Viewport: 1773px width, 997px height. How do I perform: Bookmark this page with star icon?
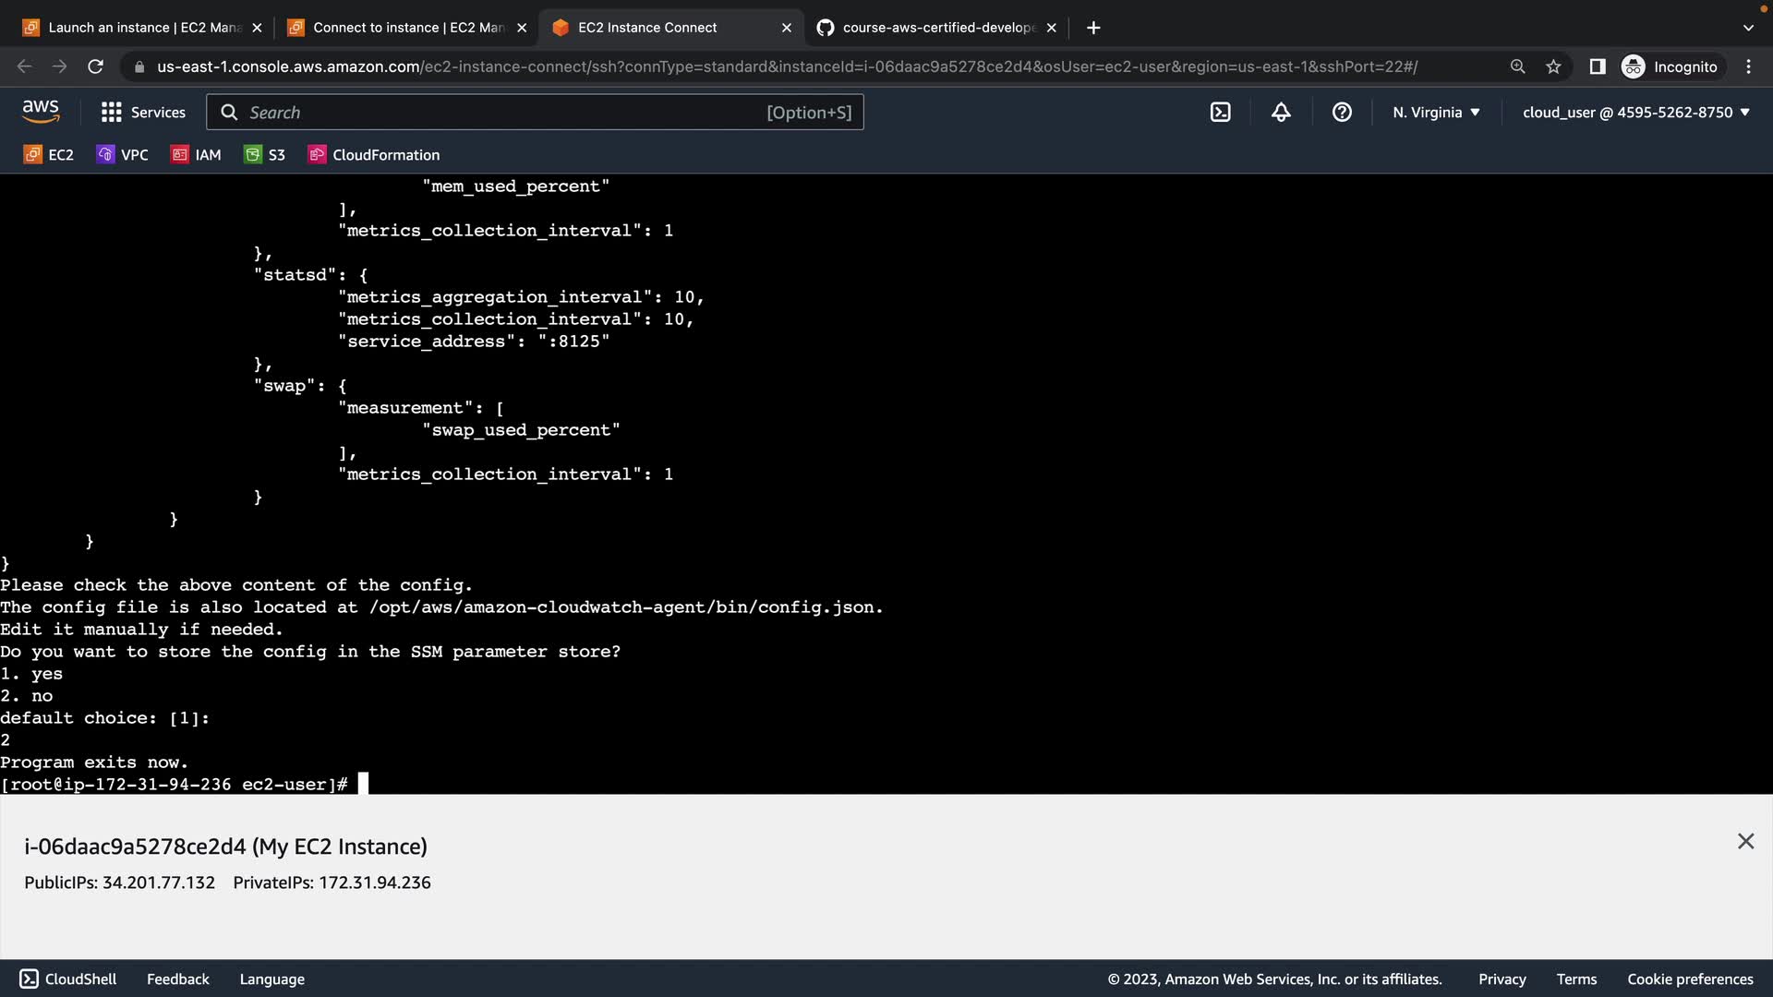tap(1553, 66)
